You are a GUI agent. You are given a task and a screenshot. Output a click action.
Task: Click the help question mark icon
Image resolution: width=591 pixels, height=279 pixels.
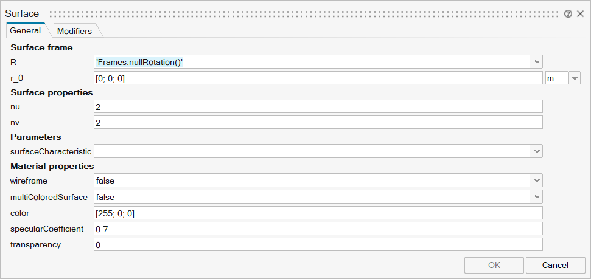point(568,13)
